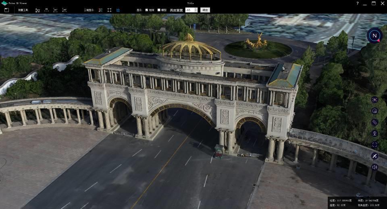Click the speaker sound icon in sidebar
The width and height of the screenshot is (387, 209).
pyautogui.click(x=375, y=167)
